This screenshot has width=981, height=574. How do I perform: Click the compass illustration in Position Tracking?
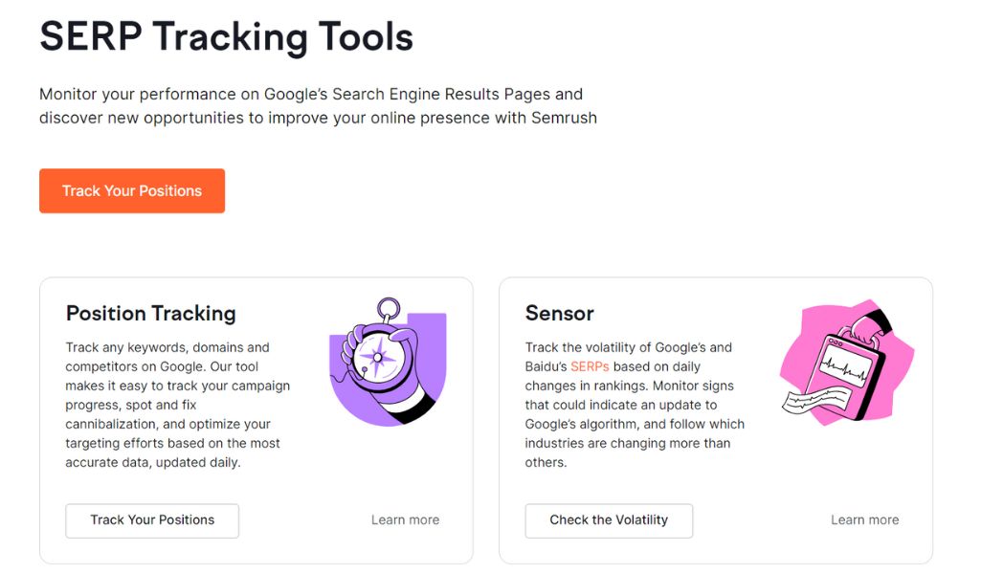point(388,363)
